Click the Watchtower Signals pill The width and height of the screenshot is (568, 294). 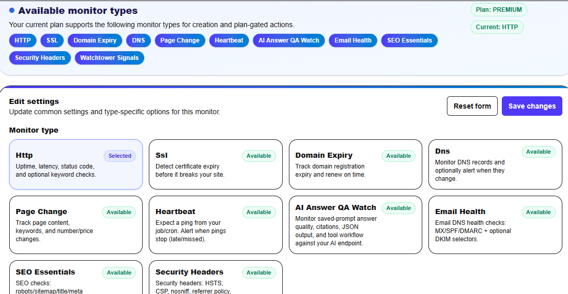(109, 58)
